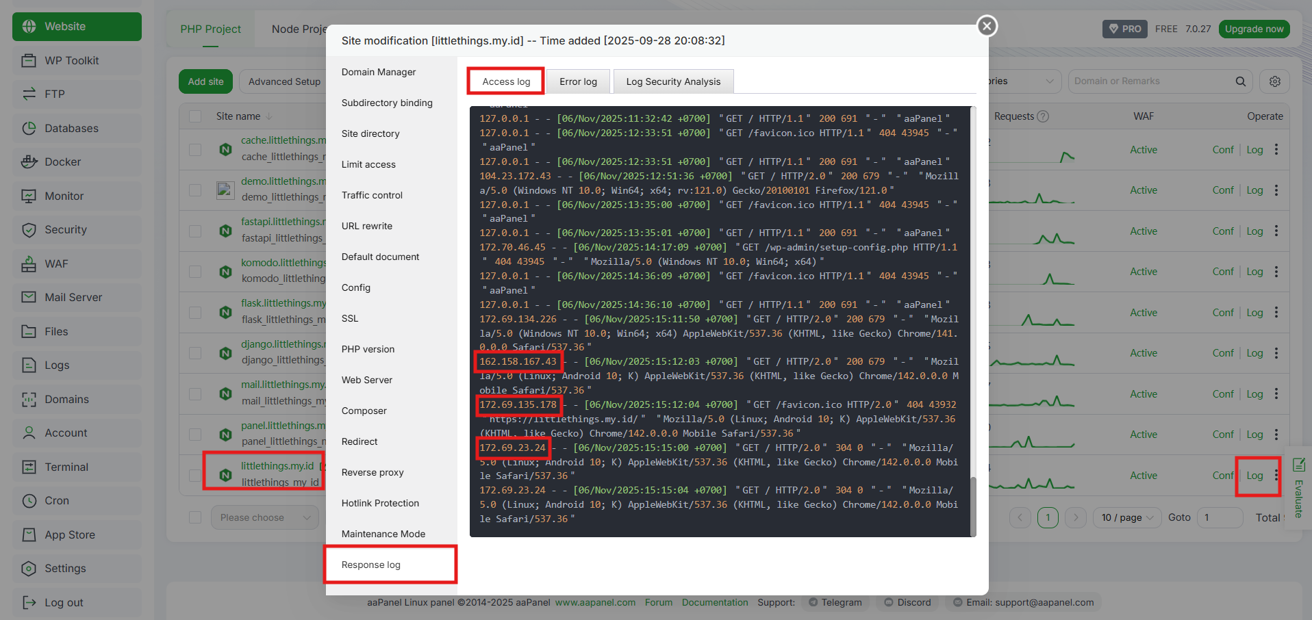Image resolution: width=1312 pixels, height=620 pixels.
Task: Open the table settings gear icon
Action: click(x=1274, y=81)
